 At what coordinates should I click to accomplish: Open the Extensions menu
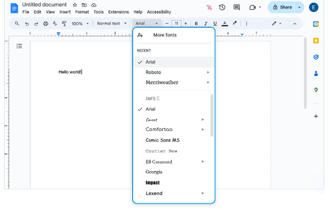(x=118, y=12)
